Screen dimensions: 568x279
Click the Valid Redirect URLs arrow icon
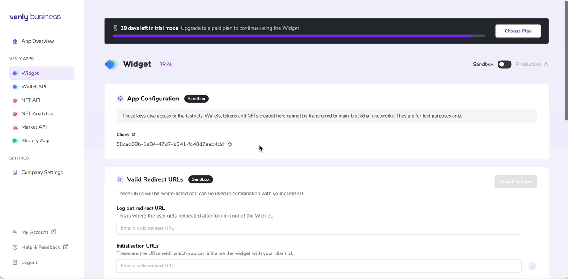pos(120,179)
